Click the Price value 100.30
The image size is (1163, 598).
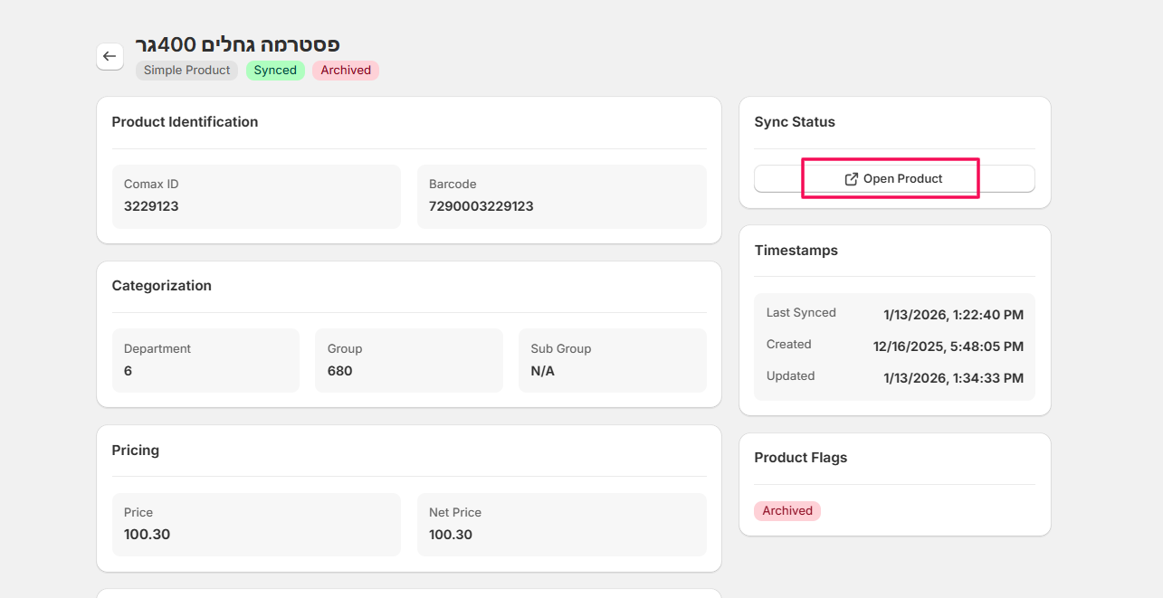point(147,535)
